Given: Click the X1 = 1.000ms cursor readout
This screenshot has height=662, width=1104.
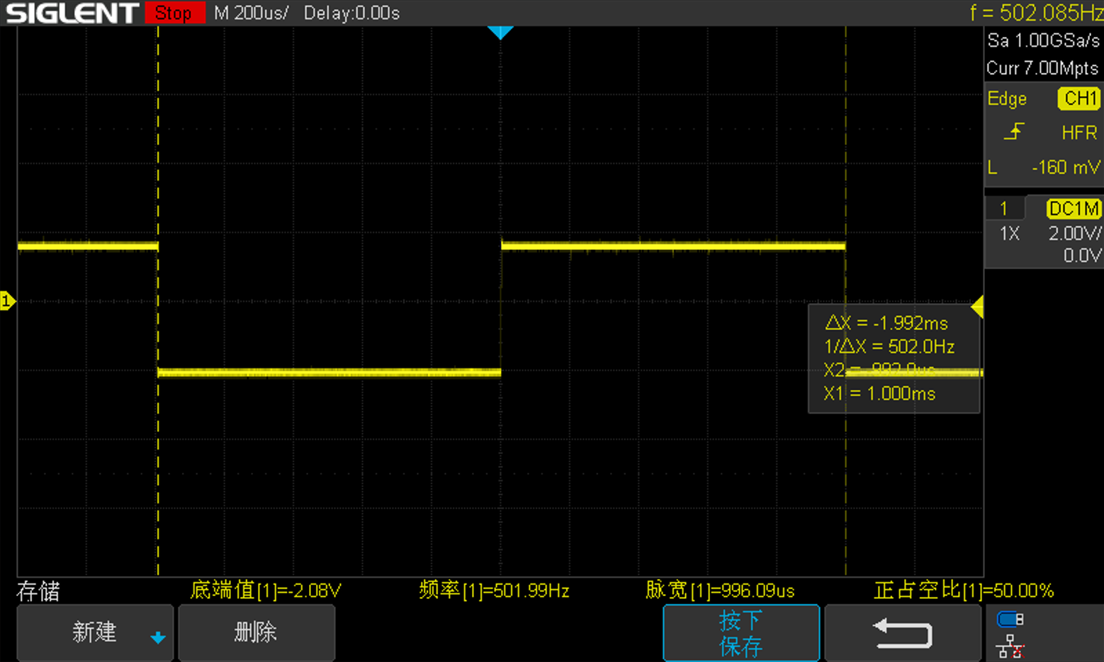Looking at the screenshot, I should 879,394.
